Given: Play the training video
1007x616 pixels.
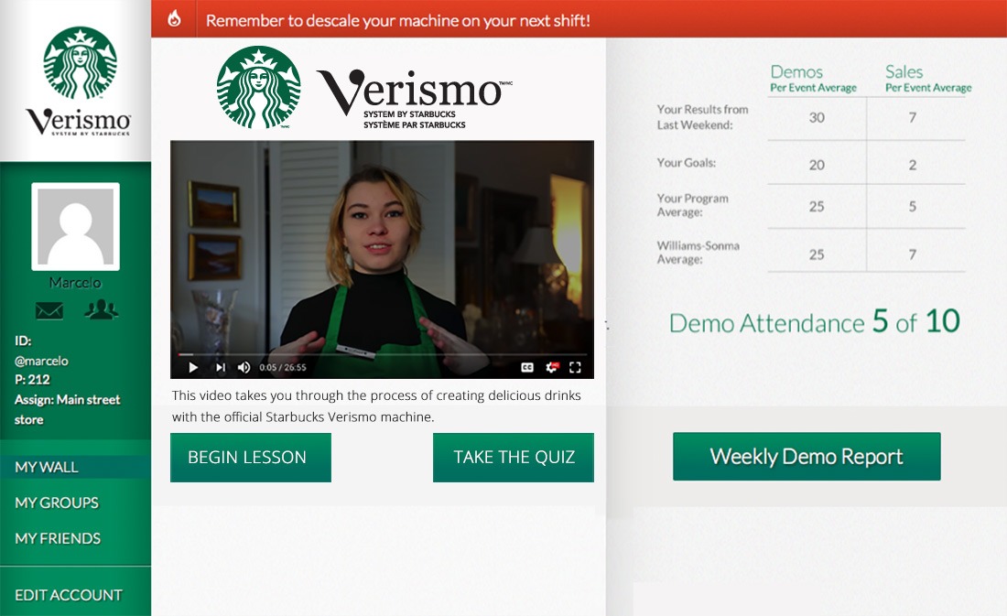Looking at the screenshot, I should 192,367.
